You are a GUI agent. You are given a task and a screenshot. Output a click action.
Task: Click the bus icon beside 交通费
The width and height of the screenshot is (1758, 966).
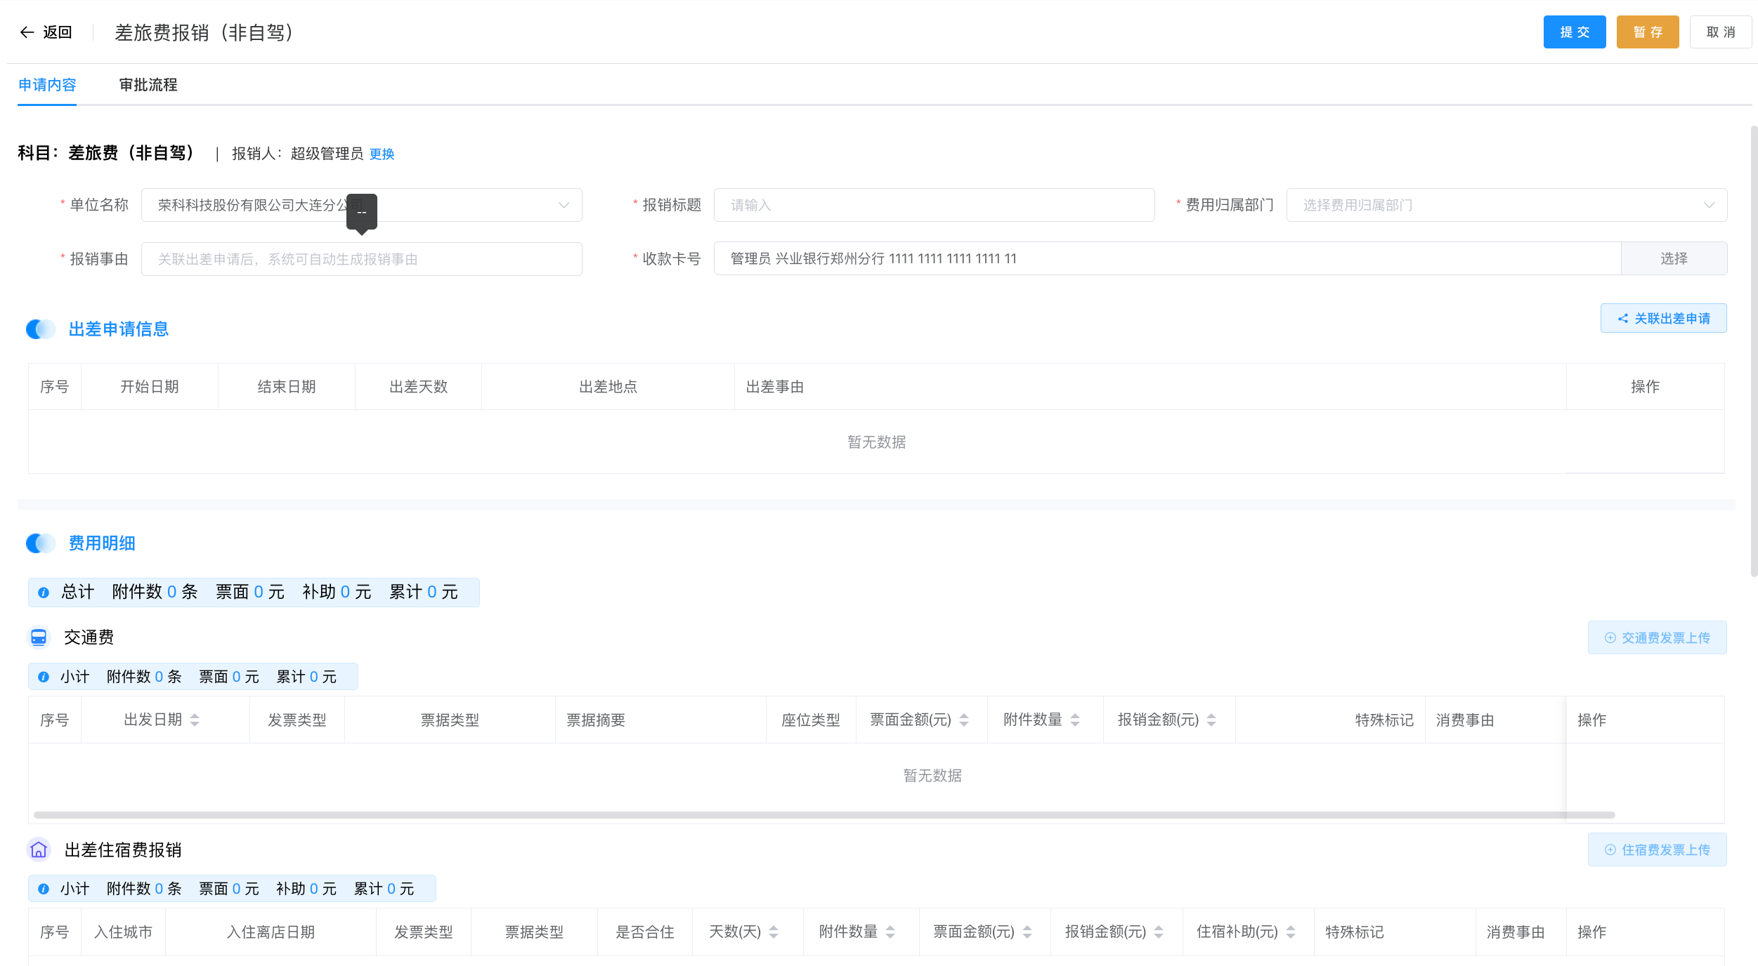(39, 637)
